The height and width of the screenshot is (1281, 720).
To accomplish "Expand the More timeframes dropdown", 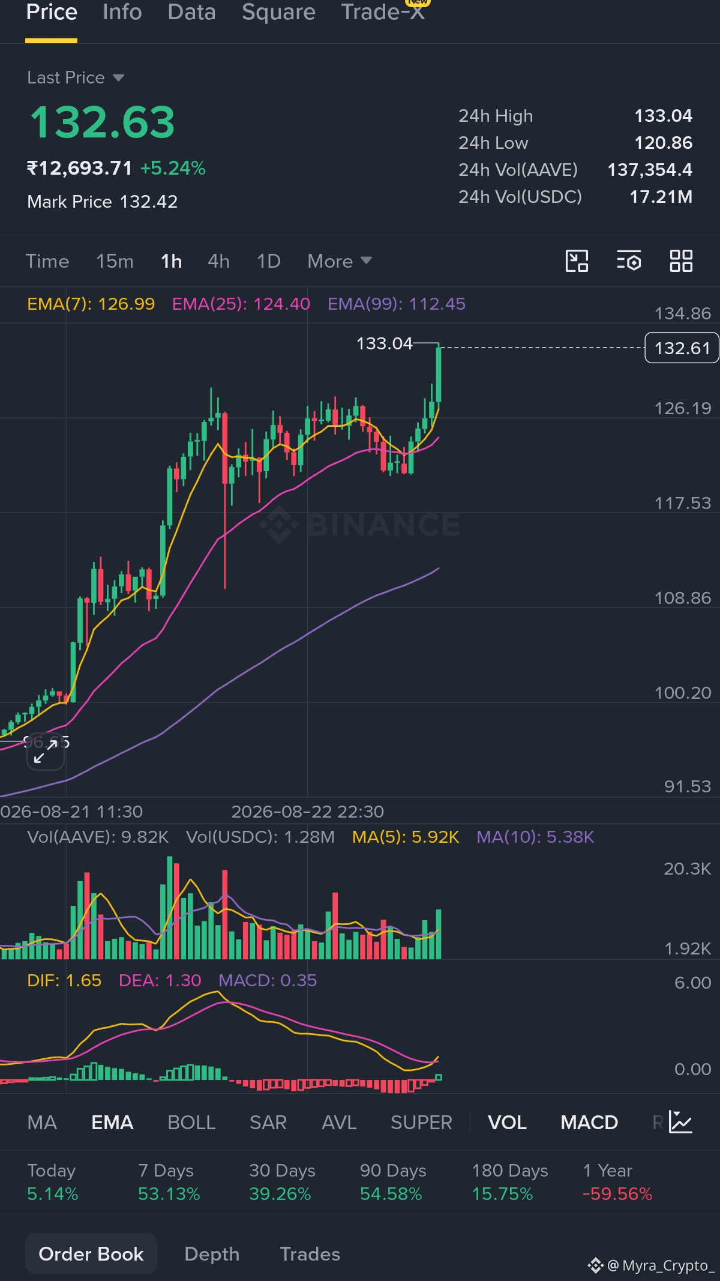I will (x=340, y=261).
